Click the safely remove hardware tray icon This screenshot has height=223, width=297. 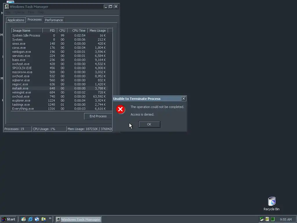click(x=262, y=219)
